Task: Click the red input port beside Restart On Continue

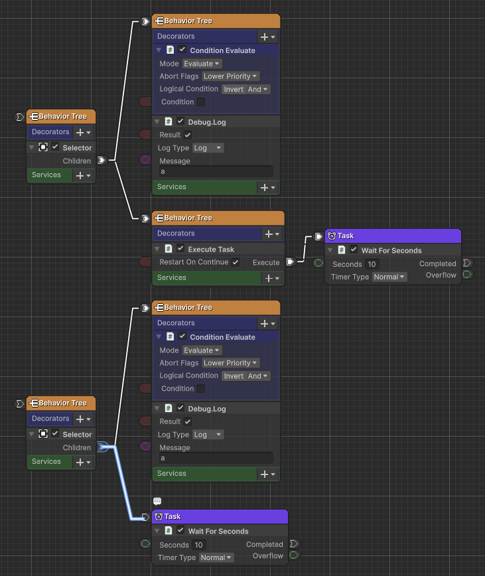Action: pos(145,262)
